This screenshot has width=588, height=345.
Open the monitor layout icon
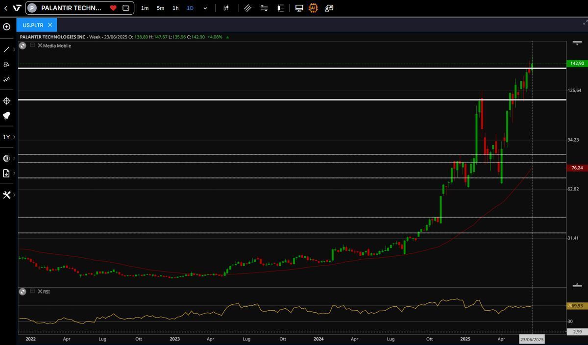[x=299, y=8]
